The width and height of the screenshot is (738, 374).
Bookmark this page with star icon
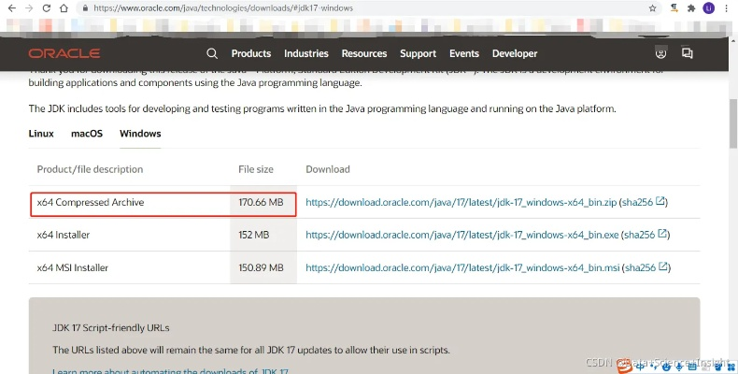coord(652,7)
